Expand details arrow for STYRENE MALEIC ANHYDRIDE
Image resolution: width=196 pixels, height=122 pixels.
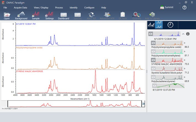click(185, 60)
